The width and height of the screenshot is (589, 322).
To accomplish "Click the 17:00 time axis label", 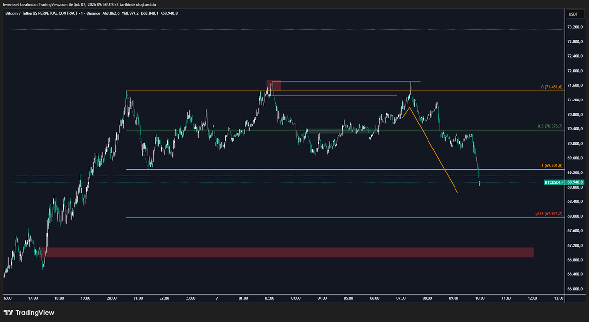I will [x=33, y=298].
